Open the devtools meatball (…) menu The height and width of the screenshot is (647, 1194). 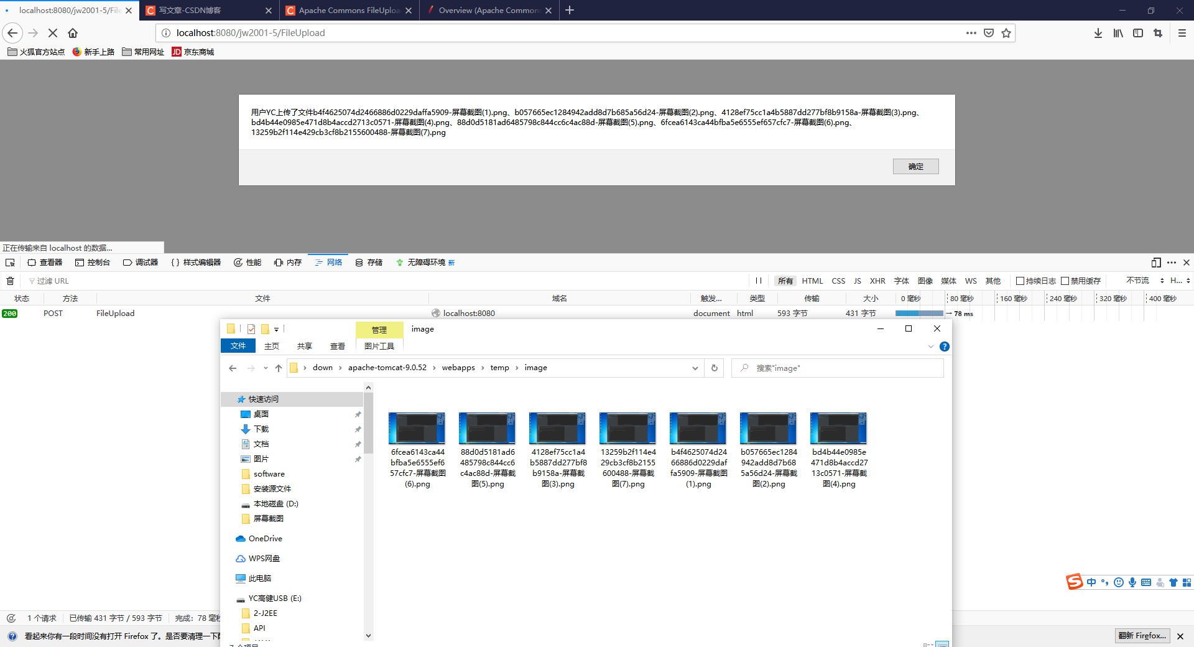[x=1172, y=263]
